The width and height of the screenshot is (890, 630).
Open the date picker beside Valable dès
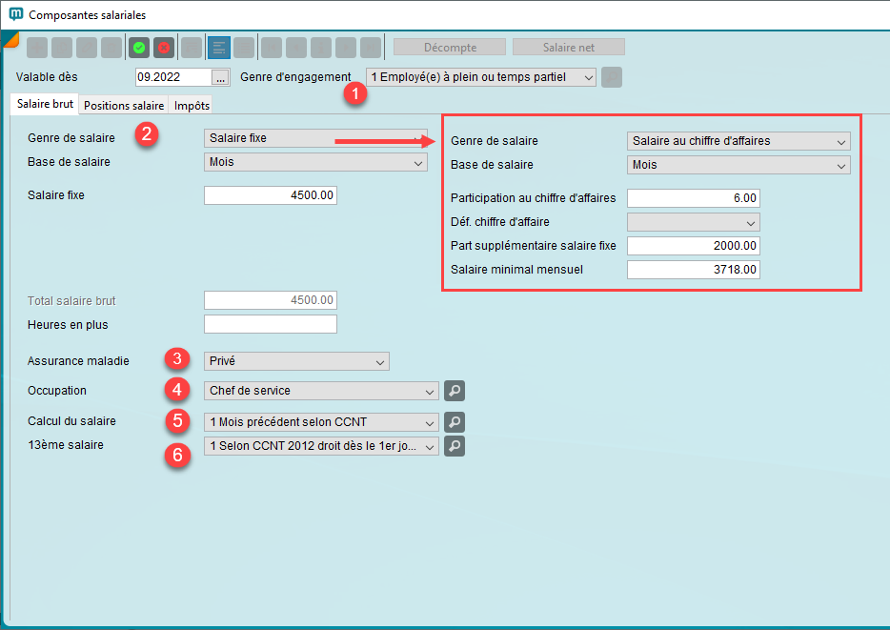[x=220, y=77]
